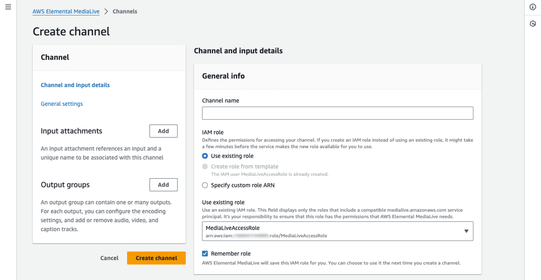
Task: Click the role ARN text in dropdown
Action: tap(266, 236)
